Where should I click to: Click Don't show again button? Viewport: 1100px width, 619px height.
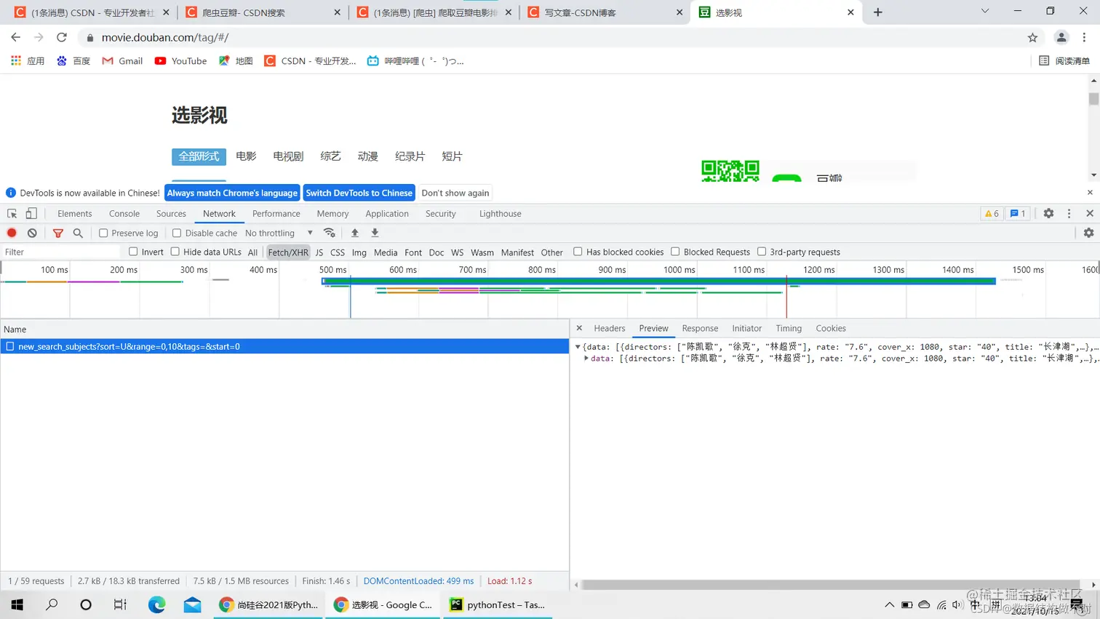[x=455, y=193]
